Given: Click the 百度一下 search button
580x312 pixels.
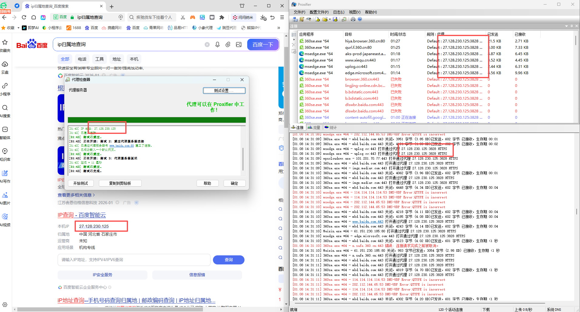Looking at the screenshot, I should point(263,44).
